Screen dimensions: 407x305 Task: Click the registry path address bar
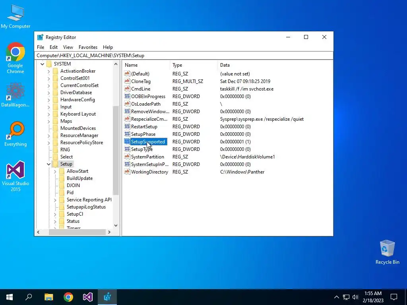click(184, 56)
